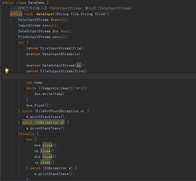
Task: Click the highlighted catch (IOException e) clause
Action: 43,123
